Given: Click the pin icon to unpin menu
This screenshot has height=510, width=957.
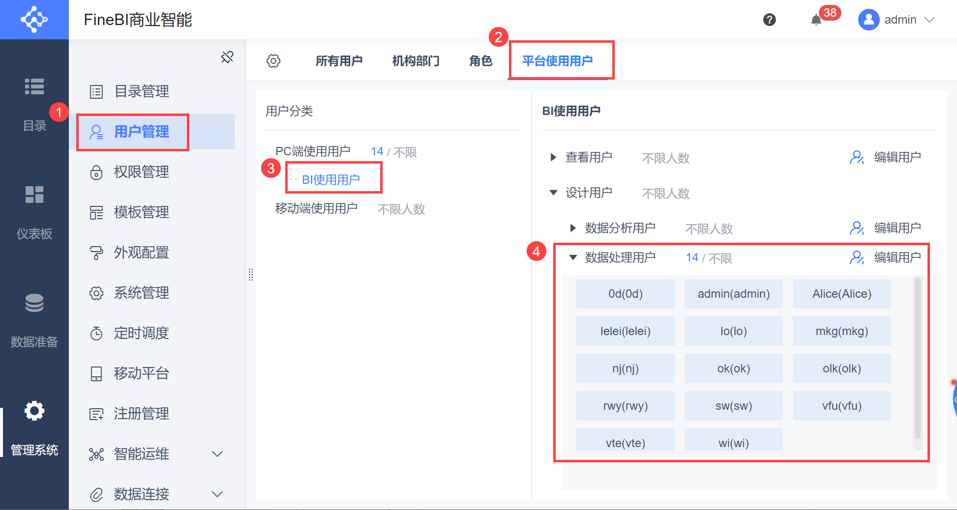Looking at the screenshot, I should tap(227, 57).
